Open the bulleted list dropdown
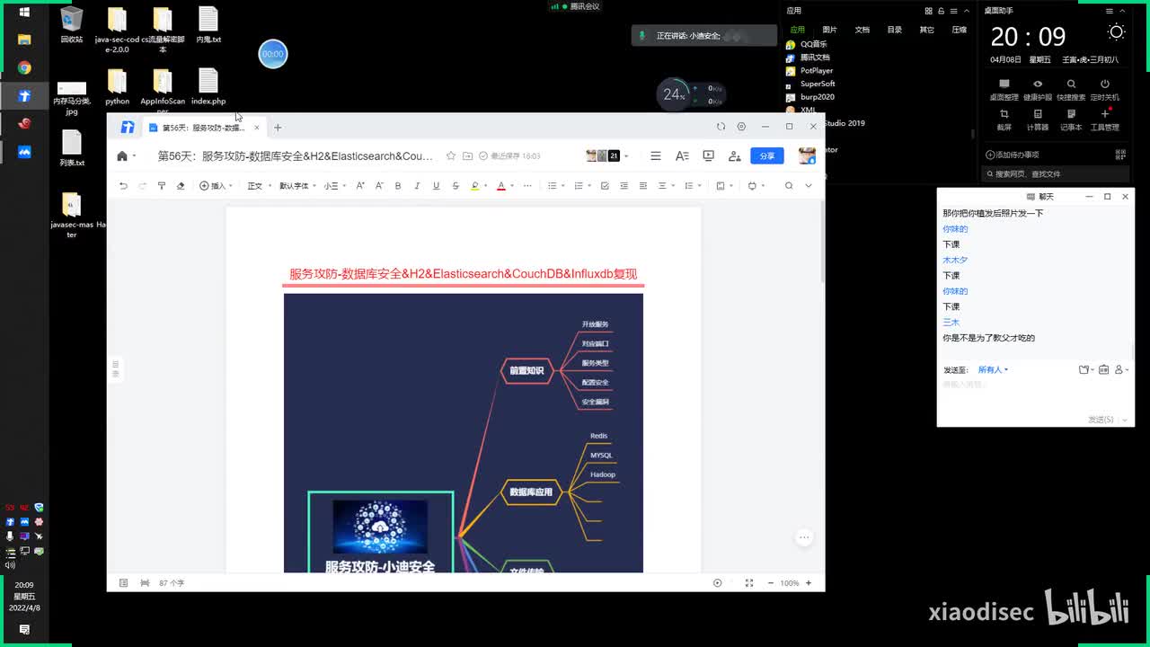Screen dimensions: 1150x647 (x=555, y=186)
